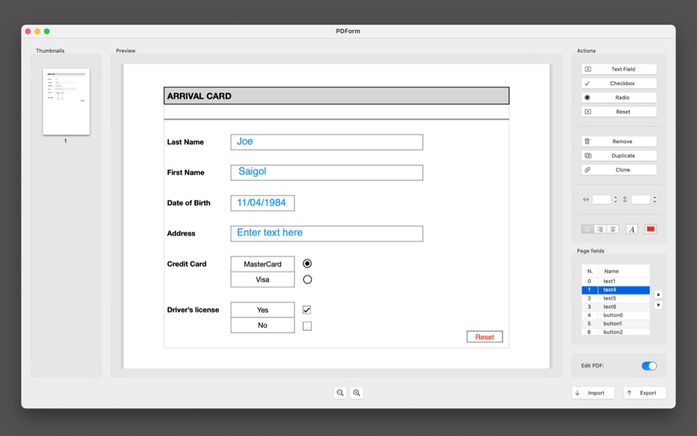Open the red text color swatch

650,229
